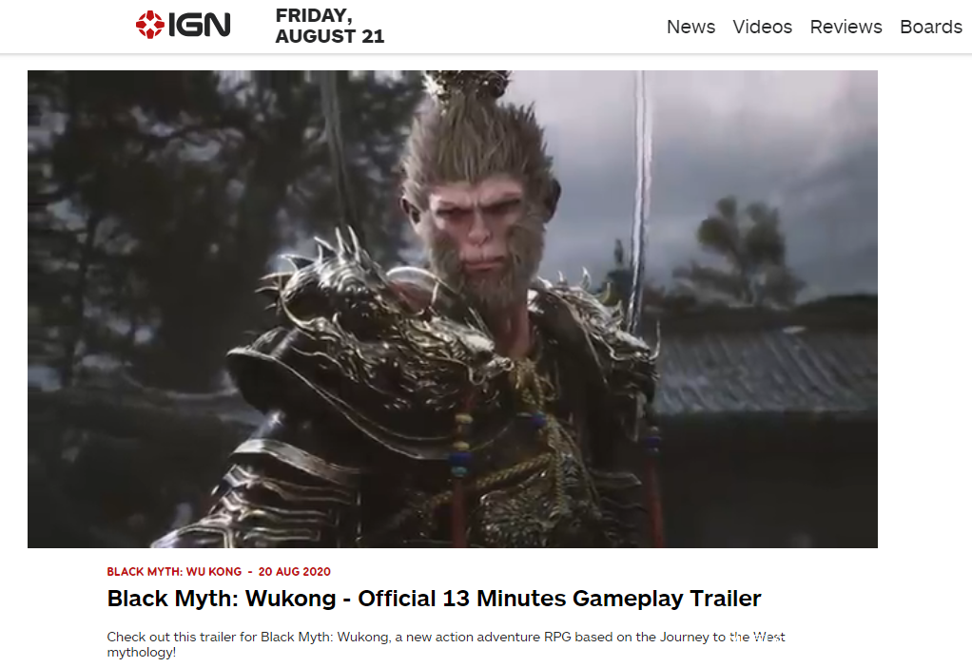Open the Official 13 Minutes Gameplay Trailer headline
The image size is (972, 667).
(x=434, y=599)
